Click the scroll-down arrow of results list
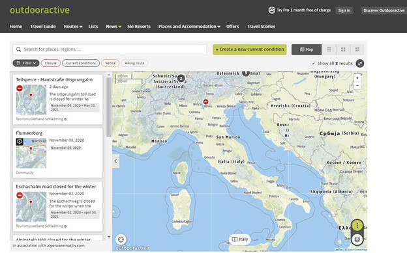 tap(109, 237)
